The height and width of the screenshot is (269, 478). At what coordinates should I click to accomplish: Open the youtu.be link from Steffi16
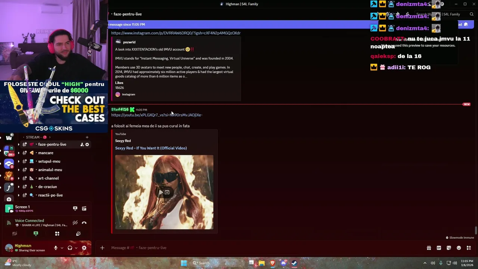coord(157,115)
